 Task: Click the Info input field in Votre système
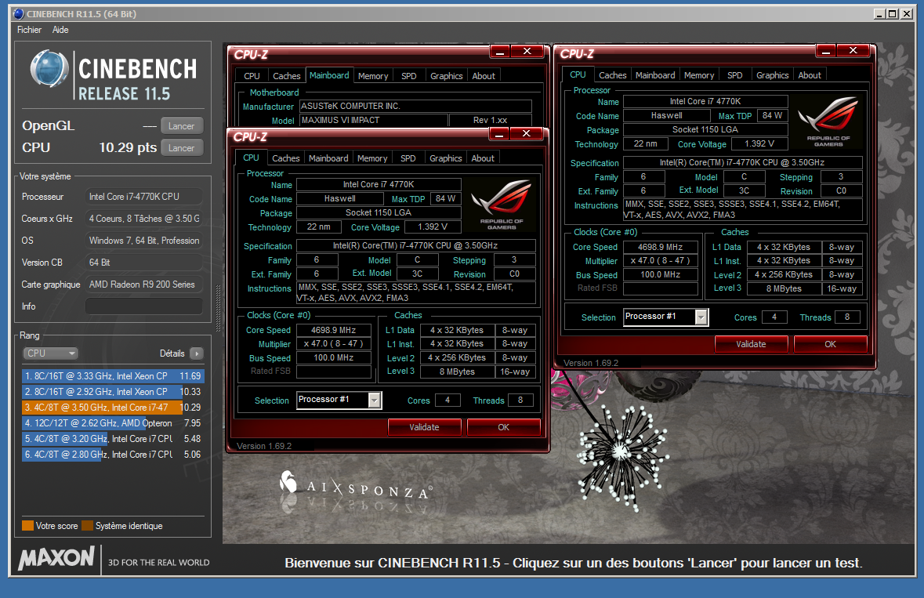click(x=144, y=306)
